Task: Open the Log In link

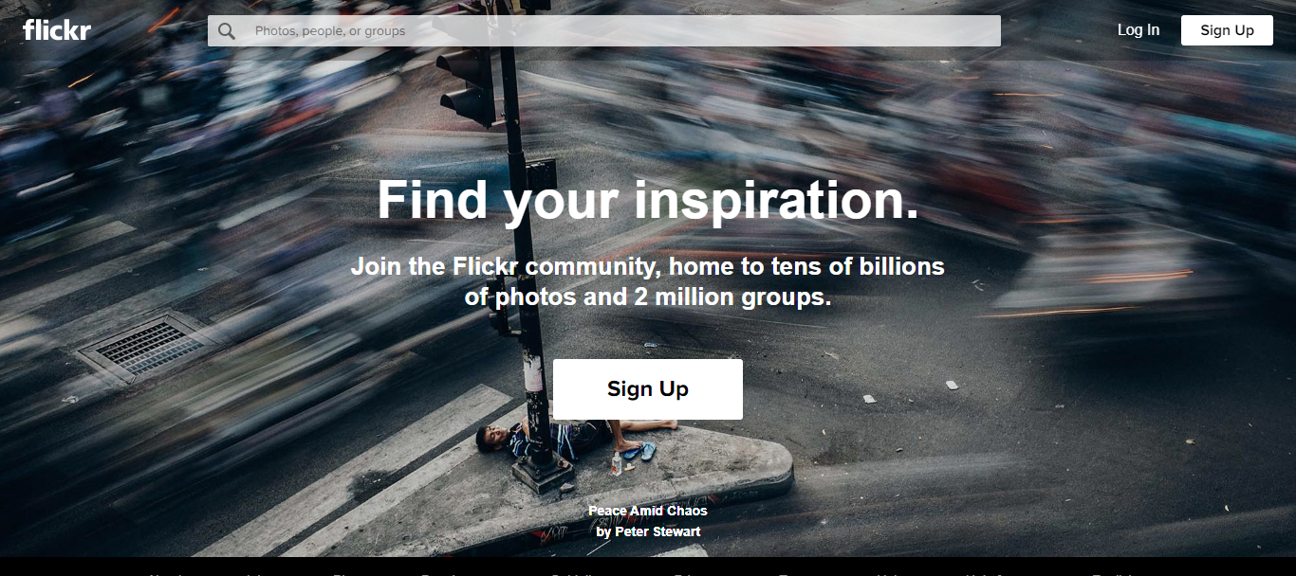Action: click(x=1138, y=30)
